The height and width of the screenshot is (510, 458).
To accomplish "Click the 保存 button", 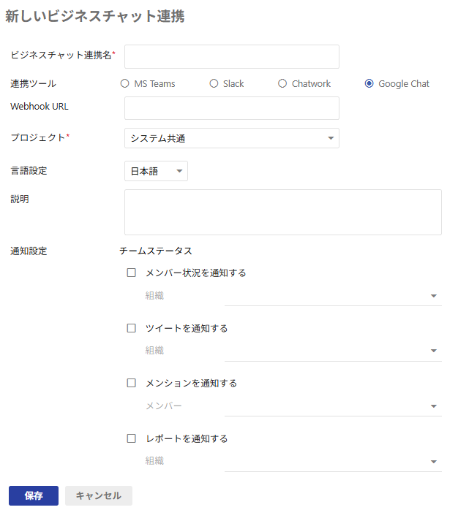I will [x=34, y=495].
